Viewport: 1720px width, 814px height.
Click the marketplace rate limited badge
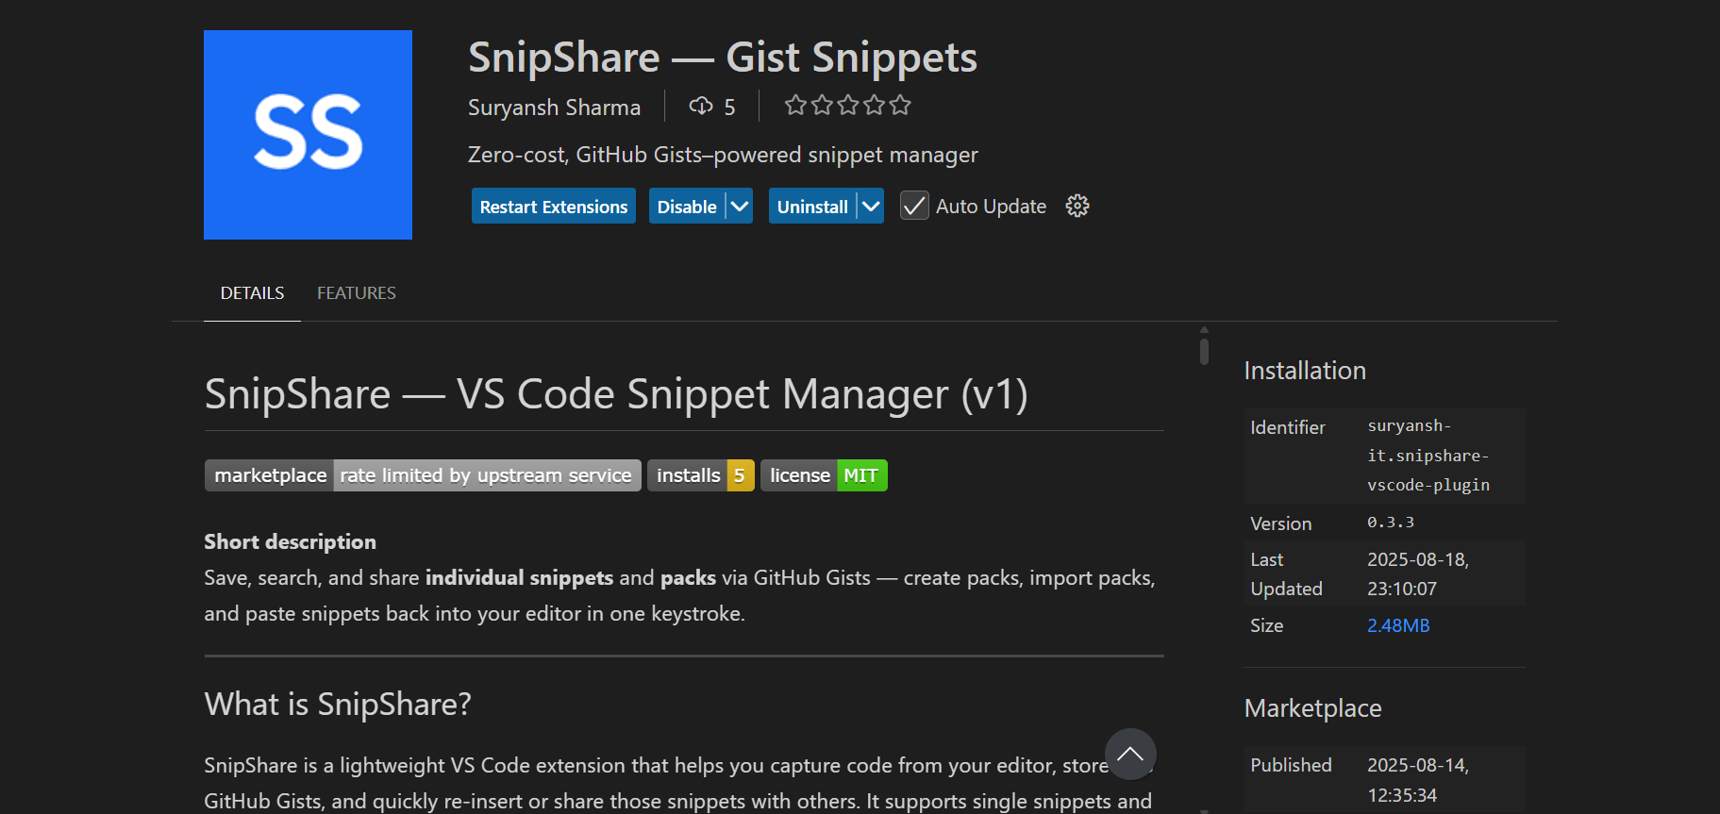click(423, 475)
